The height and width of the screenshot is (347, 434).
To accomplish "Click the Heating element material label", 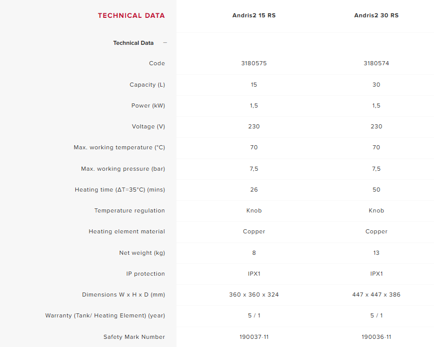I will pos(127,231).
